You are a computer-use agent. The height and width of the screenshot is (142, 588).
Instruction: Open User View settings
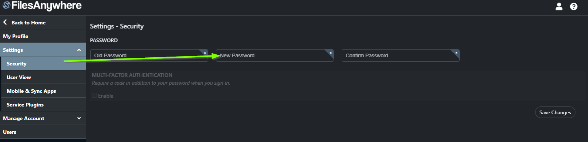44,77
